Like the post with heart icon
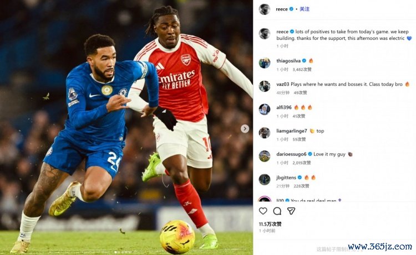This screenshot has width=416, height=255. coord(263,211)
